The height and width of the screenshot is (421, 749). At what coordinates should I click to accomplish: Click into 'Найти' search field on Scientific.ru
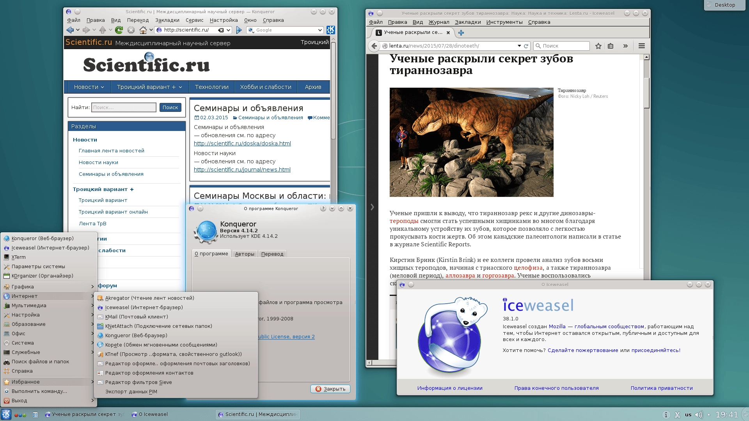coord(124,108)
